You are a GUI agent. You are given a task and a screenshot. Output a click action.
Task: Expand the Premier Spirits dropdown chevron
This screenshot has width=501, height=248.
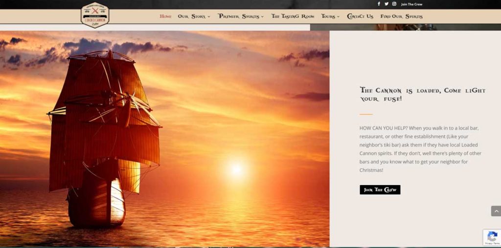262,17
